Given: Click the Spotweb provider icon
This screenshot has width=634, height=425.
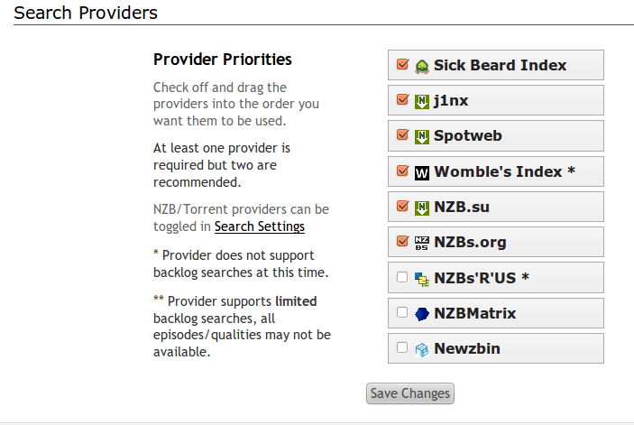Looking at the screenshot, I should (421, 137).
